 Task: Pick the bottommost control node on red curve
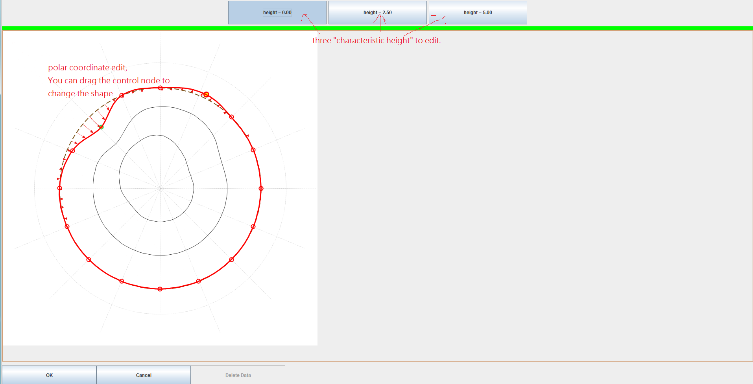tap(160, 289)
